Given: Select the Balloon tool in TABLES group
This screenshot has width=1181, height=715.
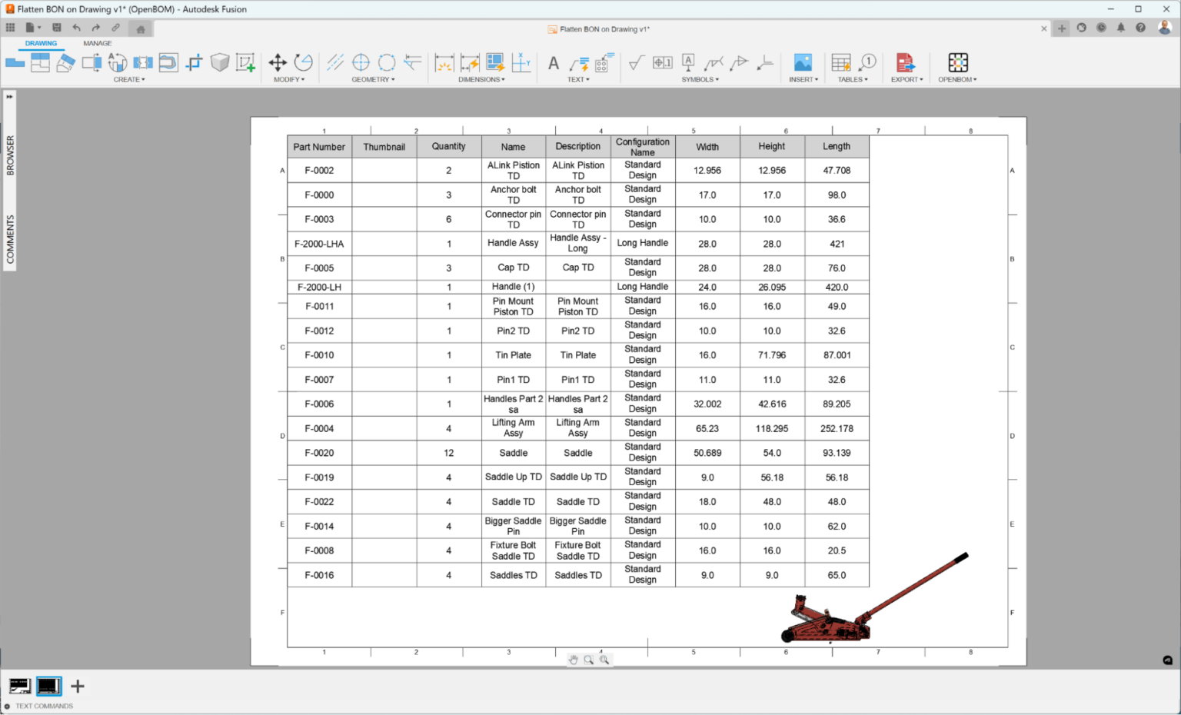Looking at the screenshot, I should [x=867, y=62].
